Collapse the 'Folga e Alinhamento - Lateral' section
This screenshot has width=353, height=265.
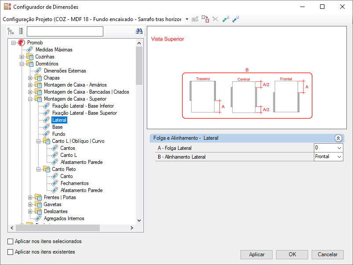pyautogui.click(x=338, y=138)
